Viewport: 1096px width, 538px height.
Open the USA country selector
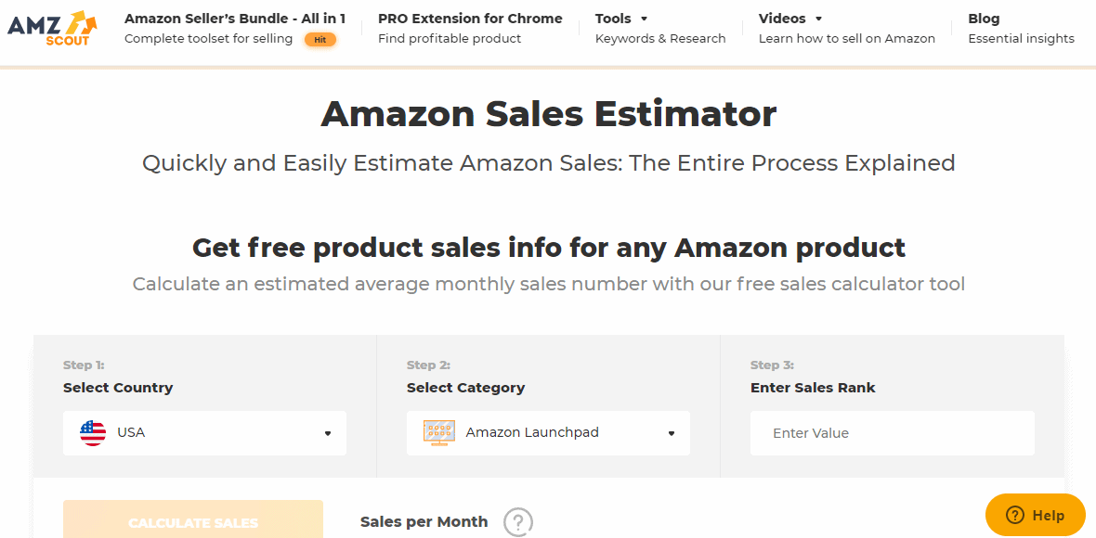tap(204, 433)
